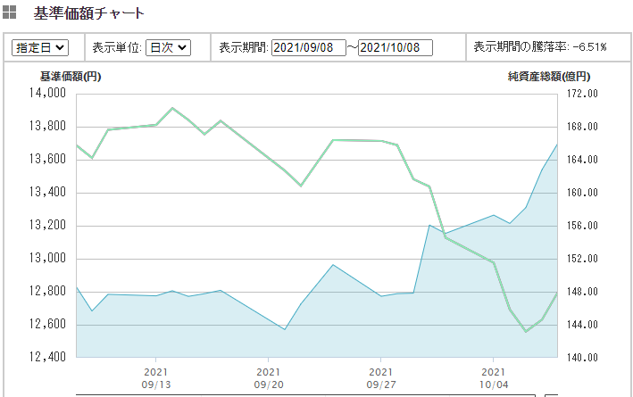This screenshot has width=633, height=397.
Task: Click the 12,400 left axis label
Action: [x=47, y=357]
